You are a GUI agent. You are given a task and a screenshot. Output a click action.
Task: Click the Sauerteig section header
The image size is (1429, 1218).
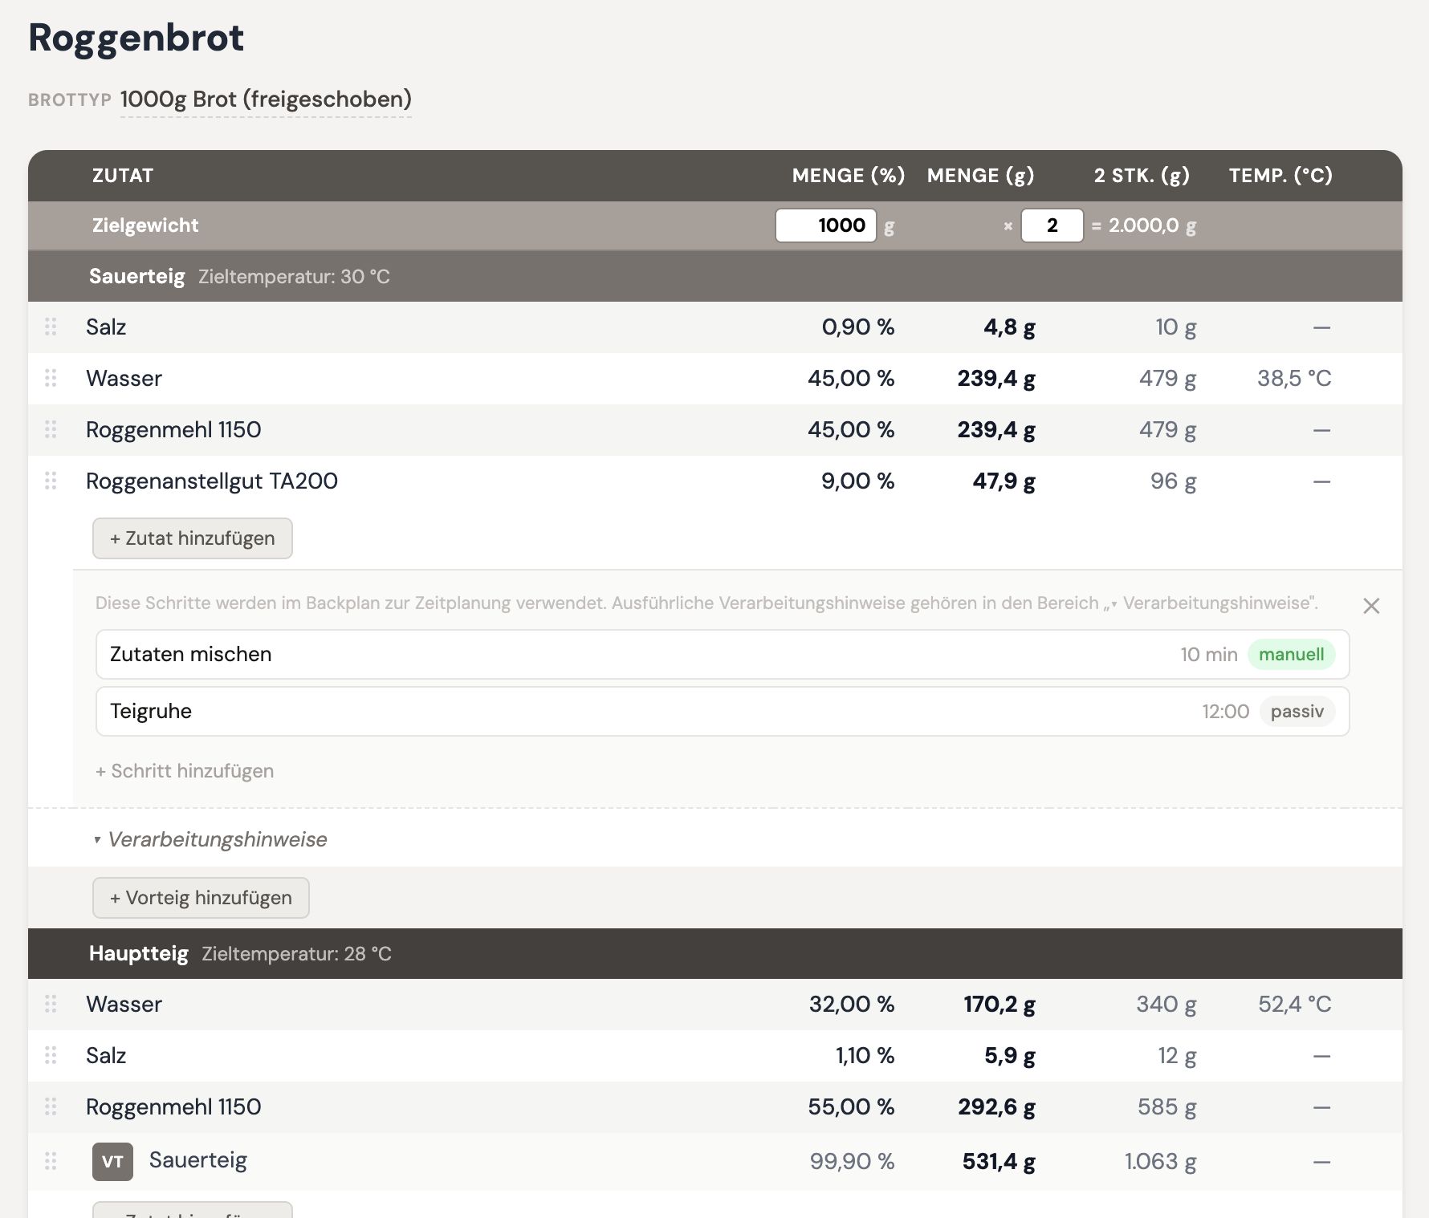(137, 276)
